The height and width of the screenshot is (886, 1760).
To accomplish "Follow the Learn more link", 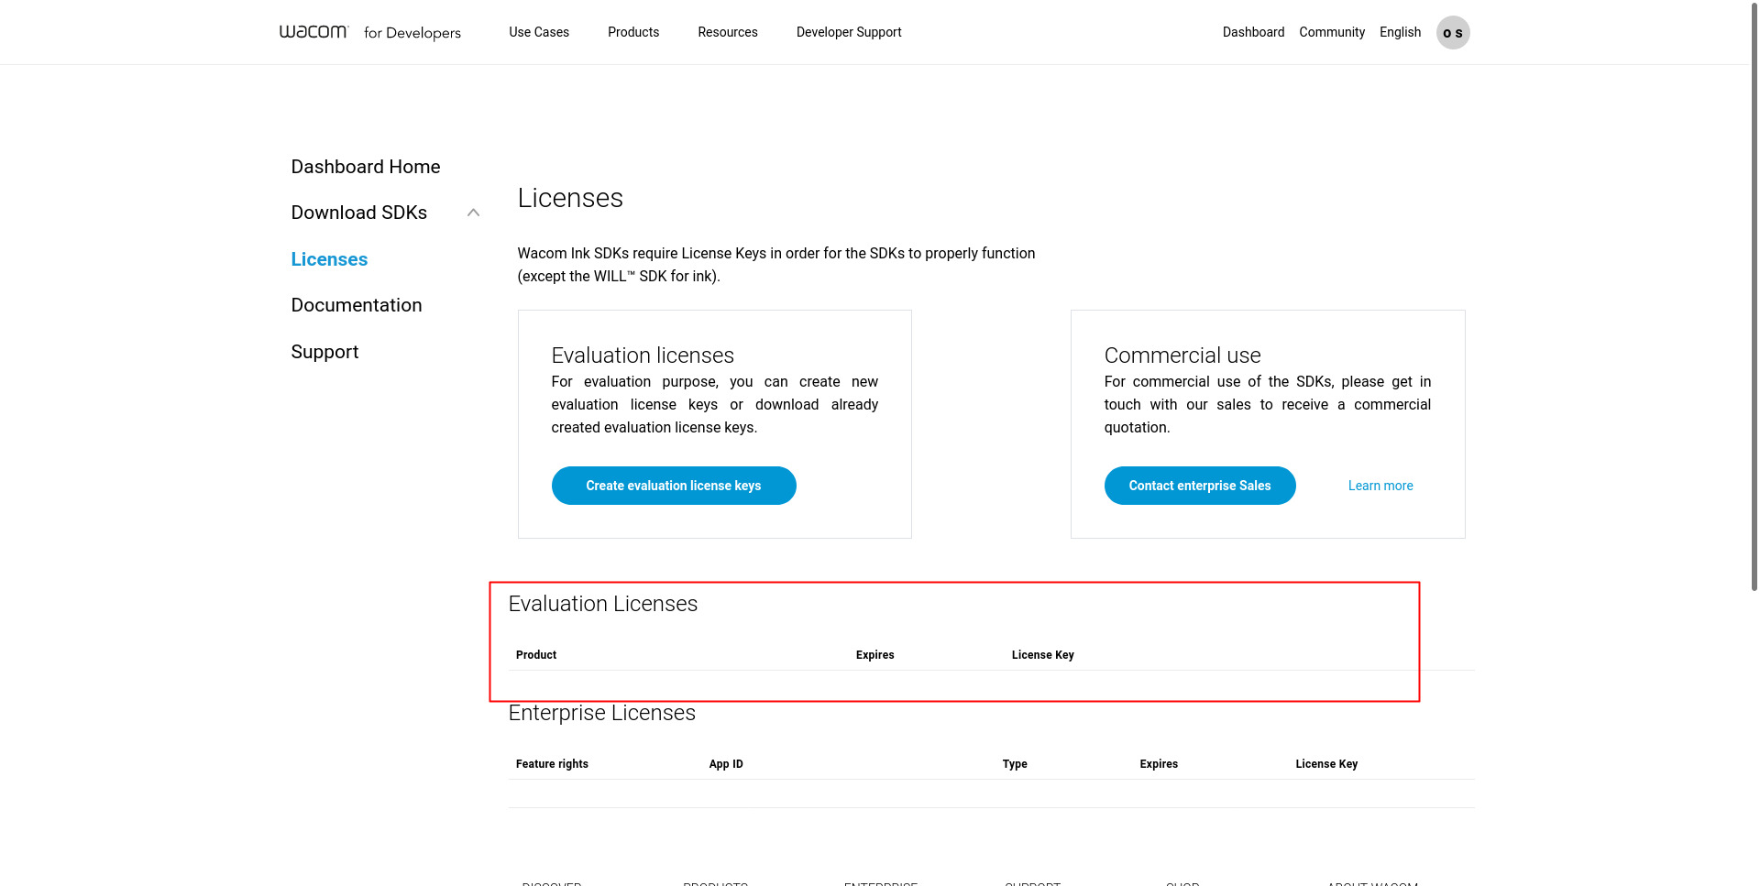I will tap(1380, 486).
